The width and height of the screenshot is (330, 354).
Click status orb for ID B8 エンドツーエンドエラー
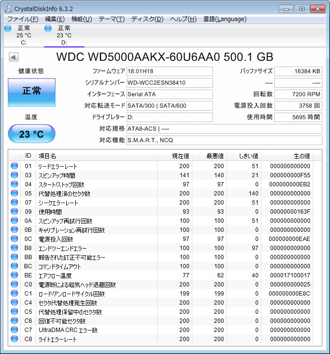point(14,248)
